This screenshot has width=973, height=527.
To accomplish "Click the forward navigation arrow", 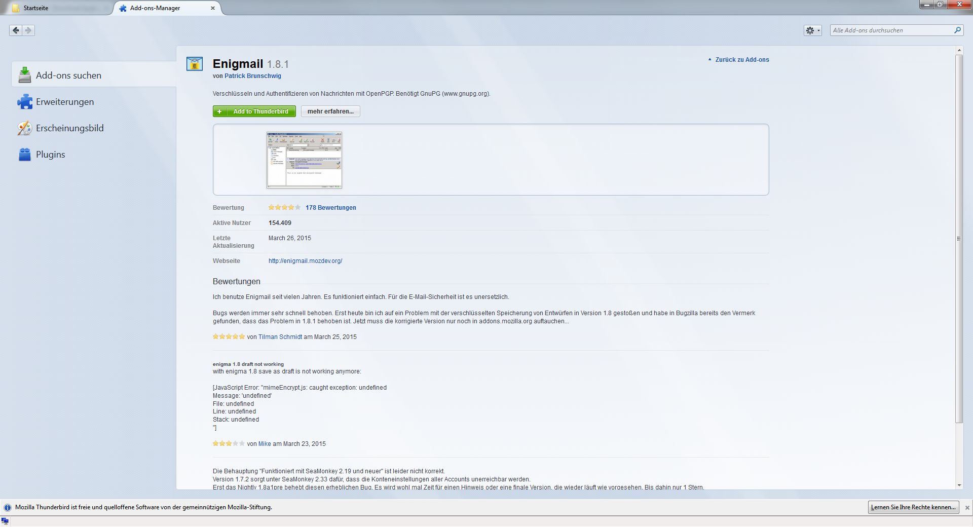I will point(28,30).
